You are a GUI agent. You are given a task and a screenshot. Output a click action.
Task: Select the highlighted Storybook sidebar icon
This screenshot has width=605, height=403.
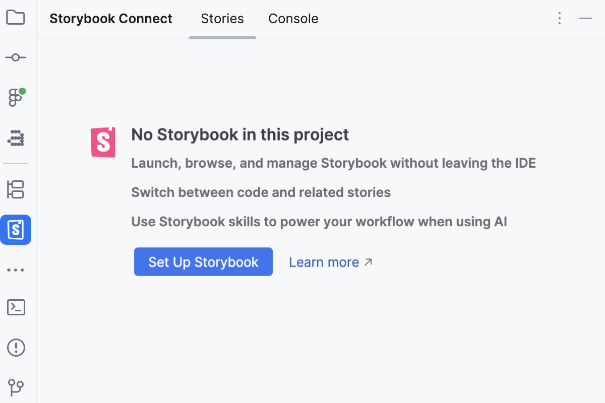coord(16,230)
